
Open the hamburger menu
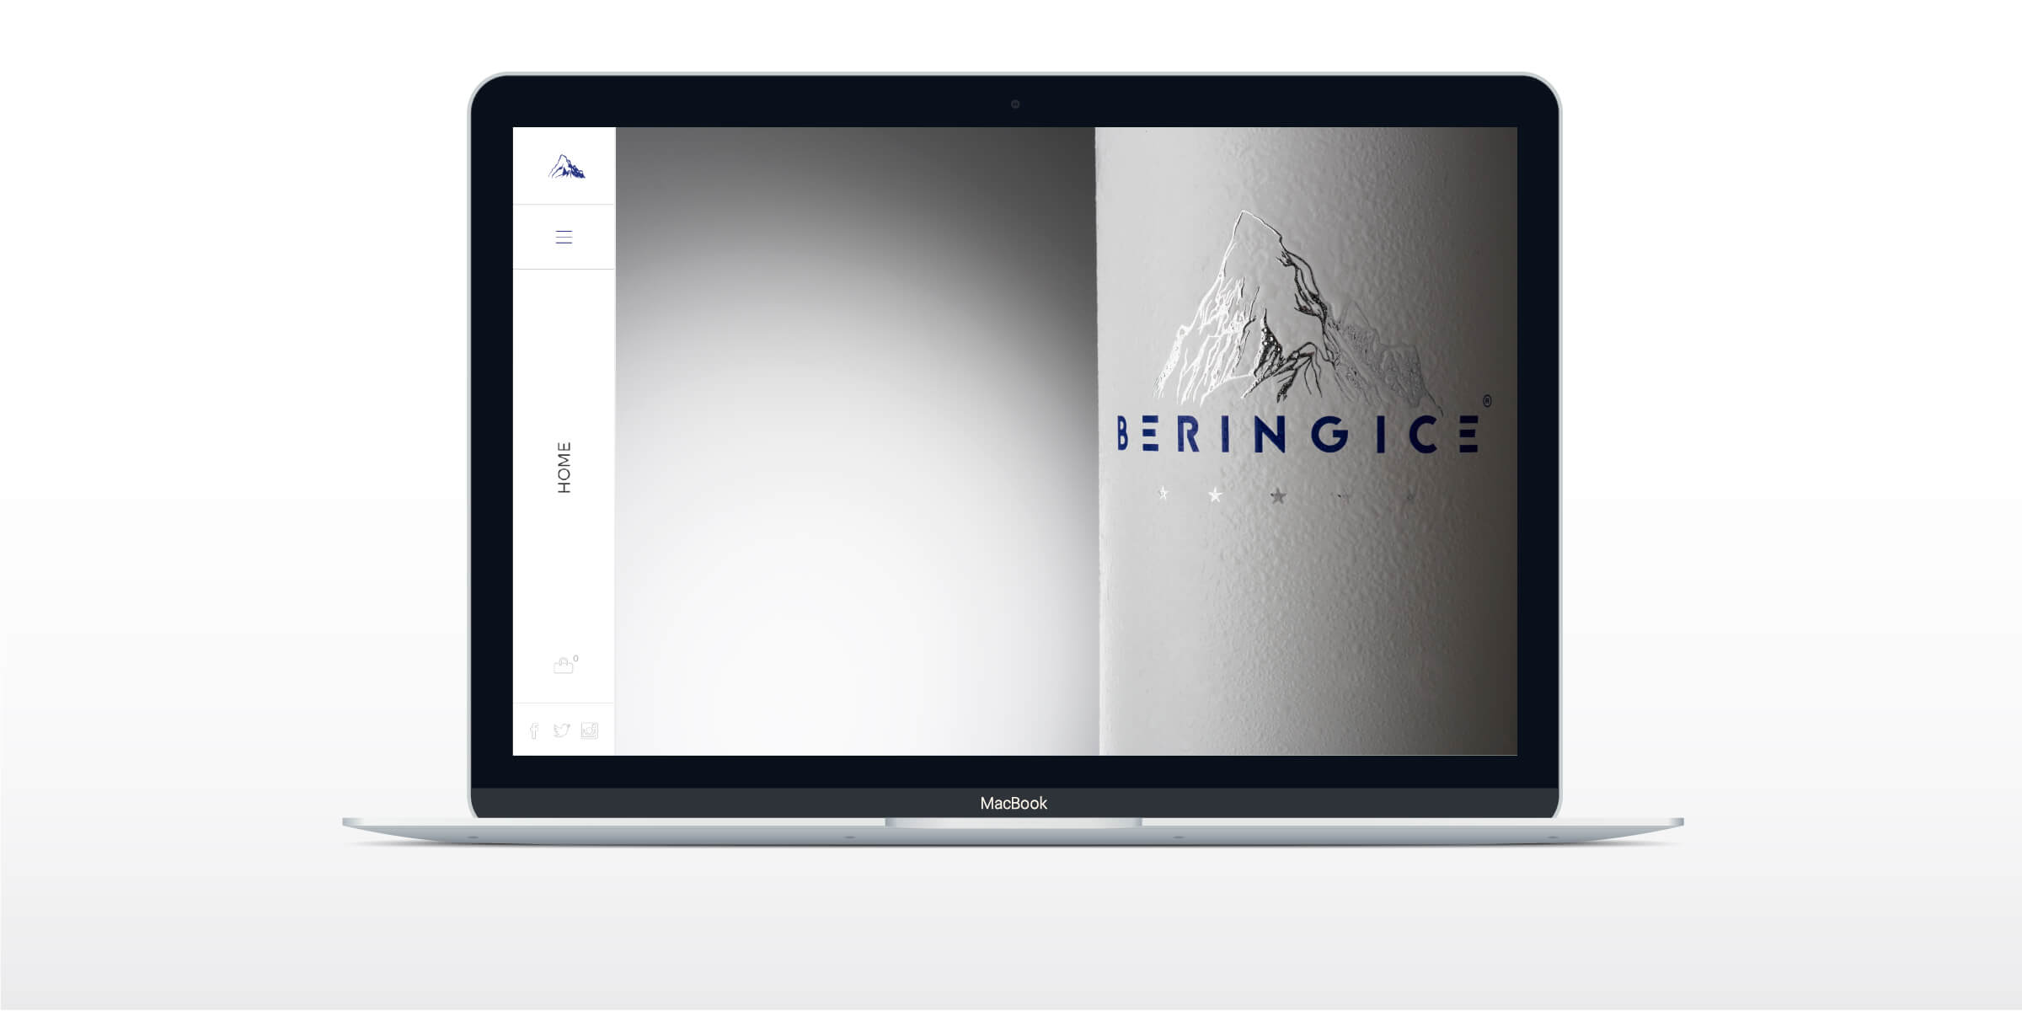click(x=564, y=238)
